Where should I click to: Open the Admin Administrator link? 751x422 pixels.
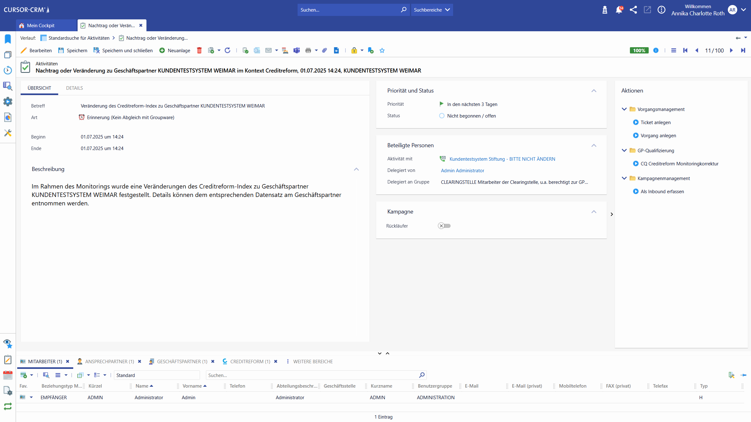tap(462, 170)
